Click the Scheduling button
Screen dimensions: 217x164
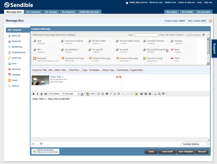click(x=123, y=70)
